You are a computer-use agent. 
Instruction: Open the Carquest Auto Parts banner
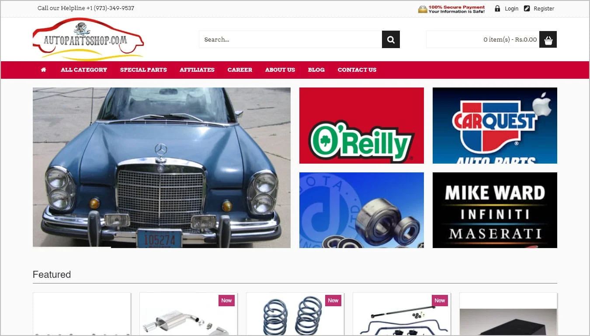tap(495, 126)
